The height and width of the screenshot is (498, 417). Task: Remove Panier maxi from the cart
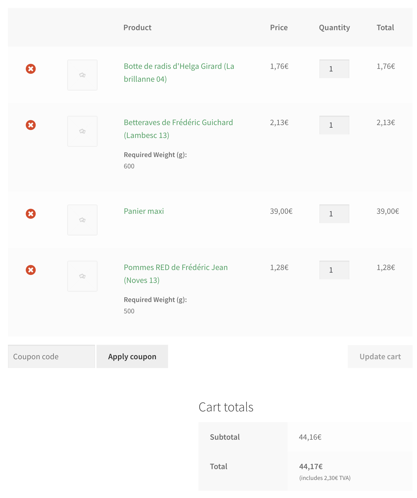point(31,213)
